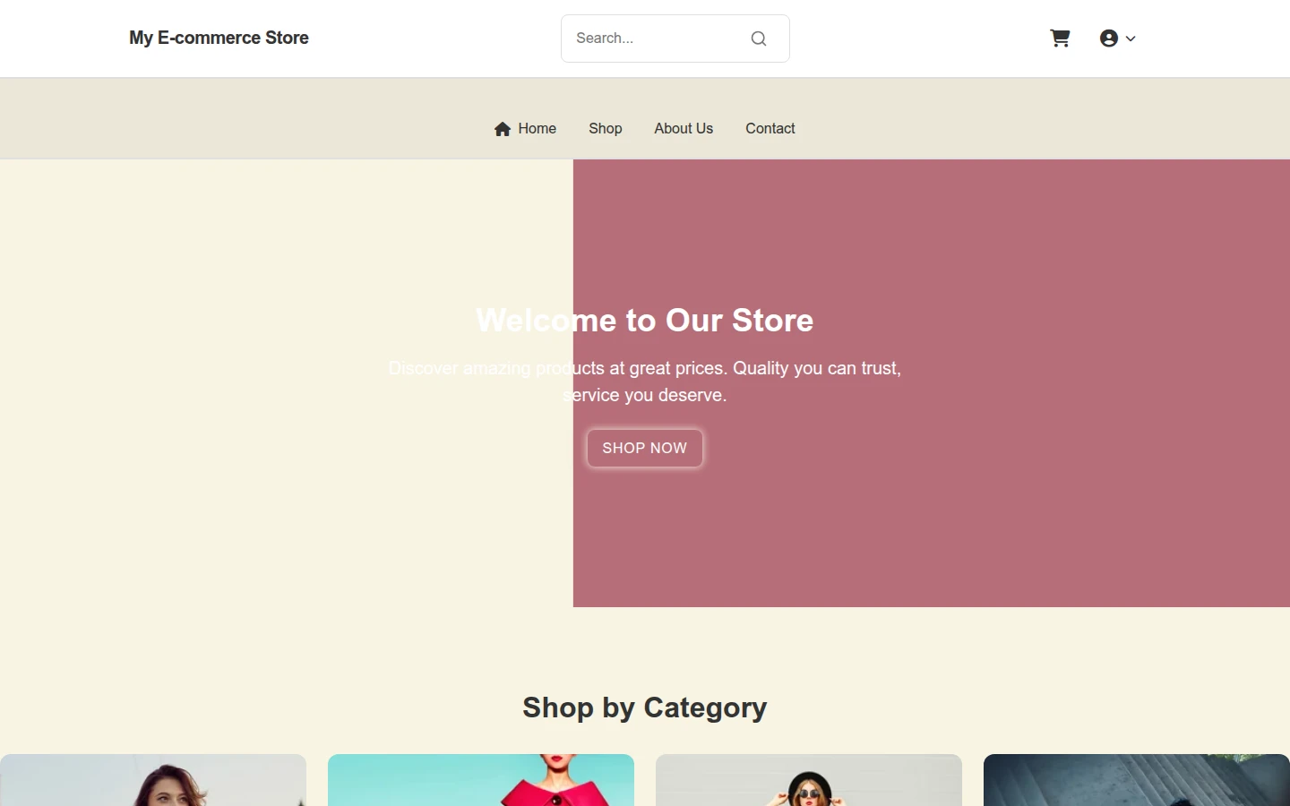Click the My E-commerce Store logo
Screen dimensions: 1290x806
[219, 38]
